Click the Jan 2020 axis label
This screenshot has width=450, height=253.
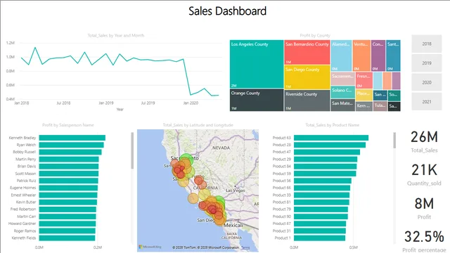pos(191,103)
